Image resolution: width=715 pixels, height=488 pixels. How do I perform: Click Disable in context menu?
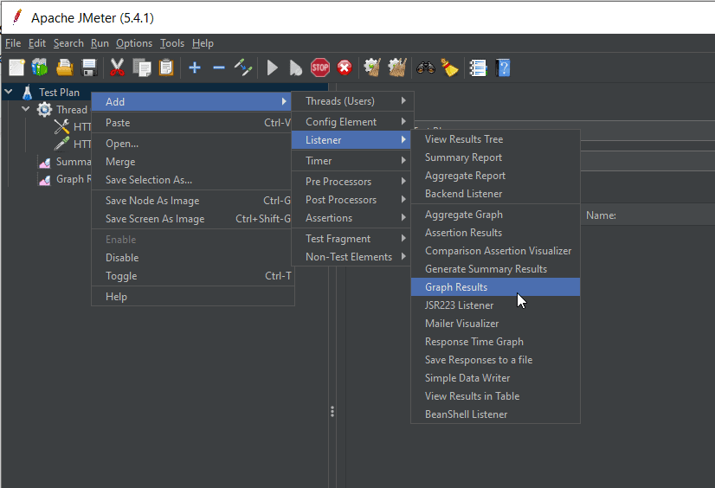[x=193, y=258]
